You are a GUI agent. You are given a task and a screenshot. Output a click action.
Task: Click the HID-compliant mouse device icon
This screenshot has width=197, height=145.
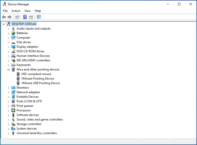point(18,74)
